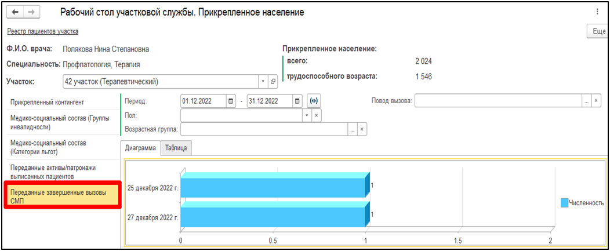Click the back navigation arrow
The image size is (610, 251).
[x=16, y=12]
